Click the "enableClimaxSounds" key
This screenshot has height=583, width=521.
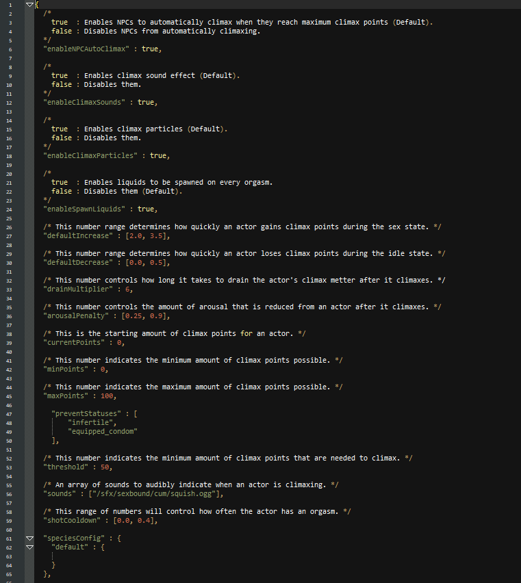[x=84, y=102]
